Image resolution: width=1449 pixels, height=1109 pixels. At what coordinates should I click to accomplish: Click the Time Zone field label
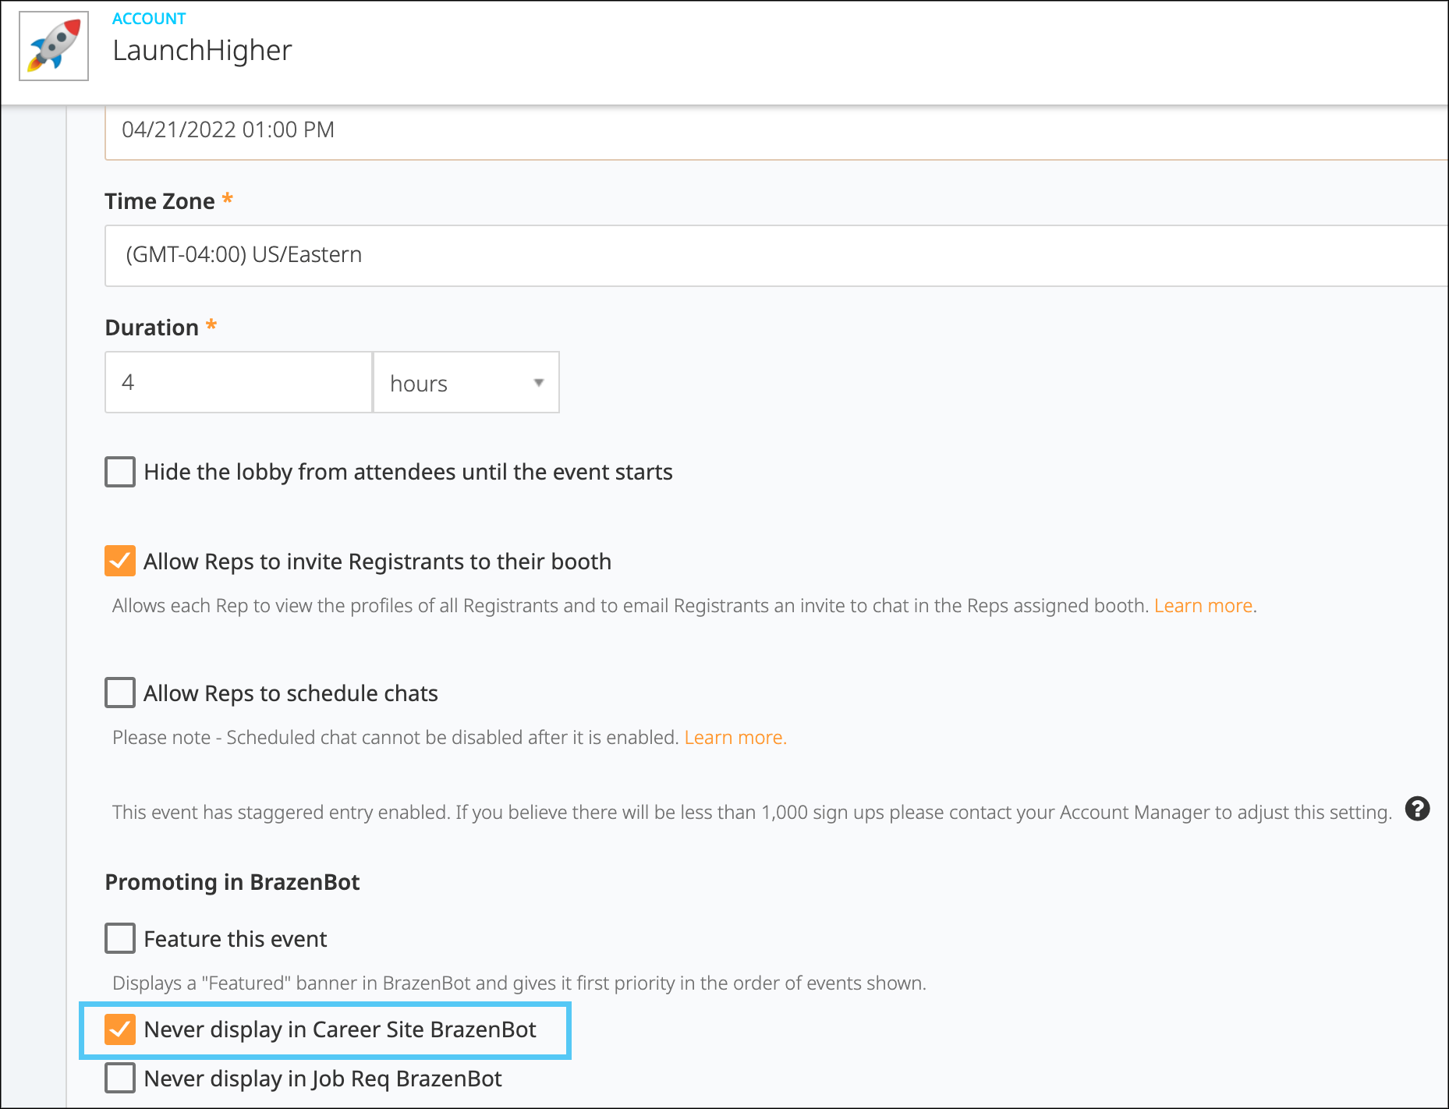click(160, 201)
